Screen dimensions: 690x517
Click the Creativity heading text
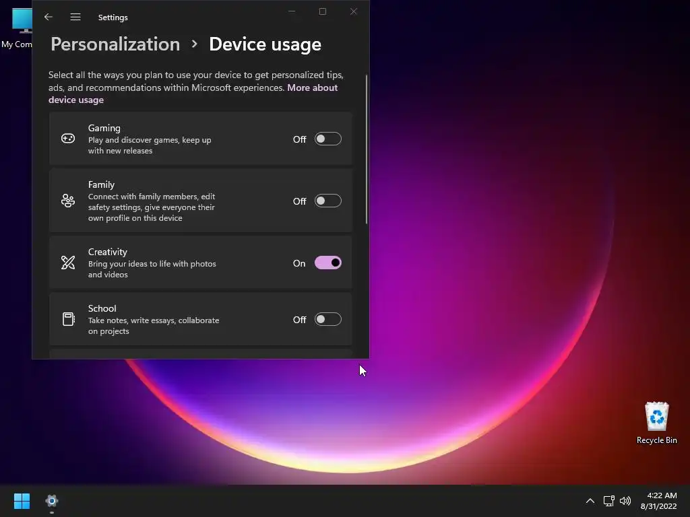pyautogui.click(x=107, y=252)
